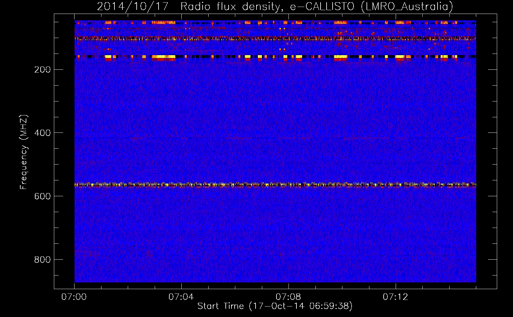
Task: Click the bright interference line near 570 MHz
Action: 275,185
